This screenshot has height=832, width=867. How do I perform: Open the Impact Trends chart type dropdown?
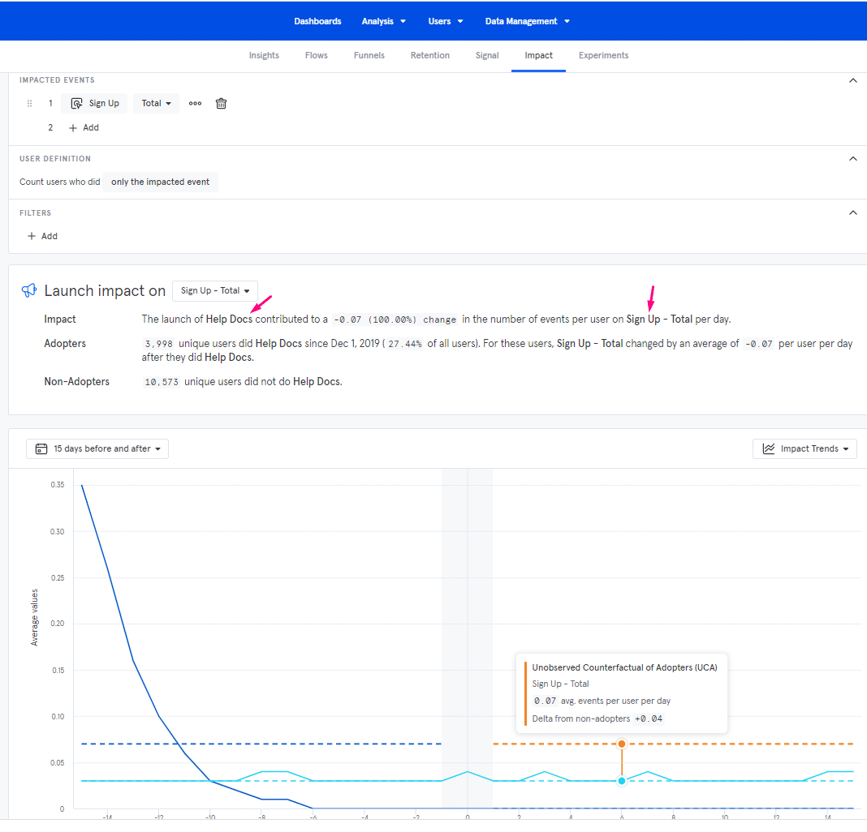[x=804, y=448]
